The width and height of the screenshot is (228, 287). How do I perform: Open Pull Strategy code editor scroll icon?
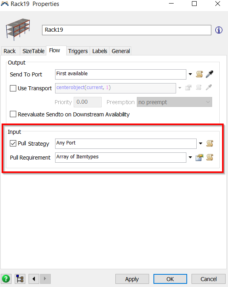pos(209,143)
